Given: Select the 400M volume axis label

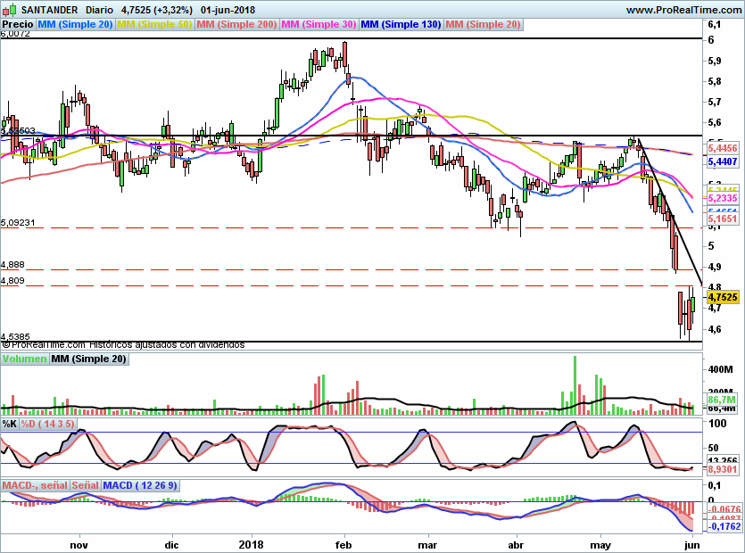Looking at the screenshot, I should pyautogui.click(x=720, y=369).
